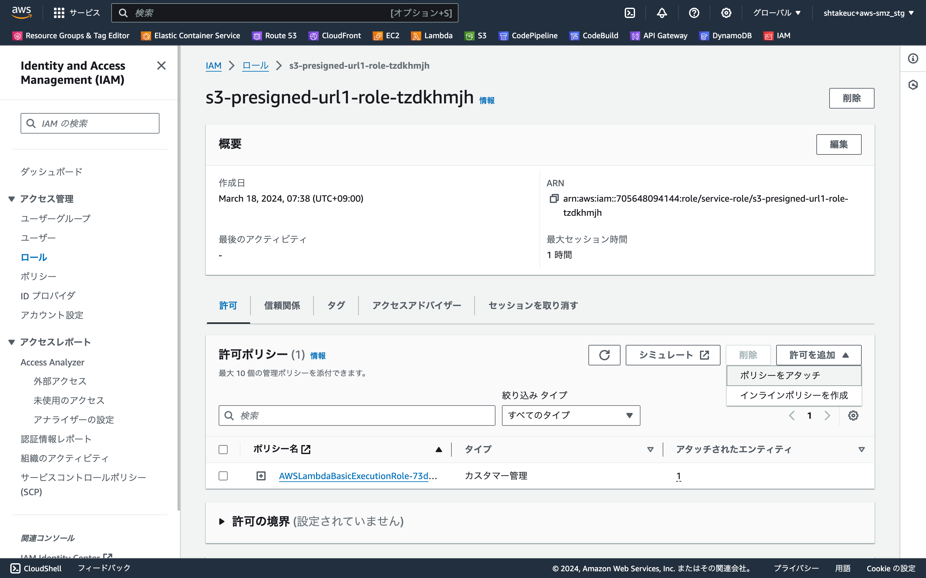The width and height of the screenshot is (926, 578).
Task: Open CodePipeline shortcut
Action: (528, 36)
